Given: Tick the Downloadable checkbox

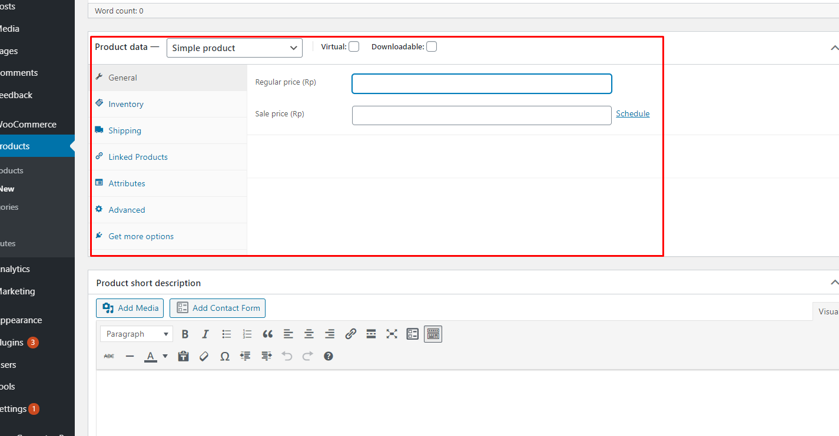Looking at the screenshot, I should (432, 47).
